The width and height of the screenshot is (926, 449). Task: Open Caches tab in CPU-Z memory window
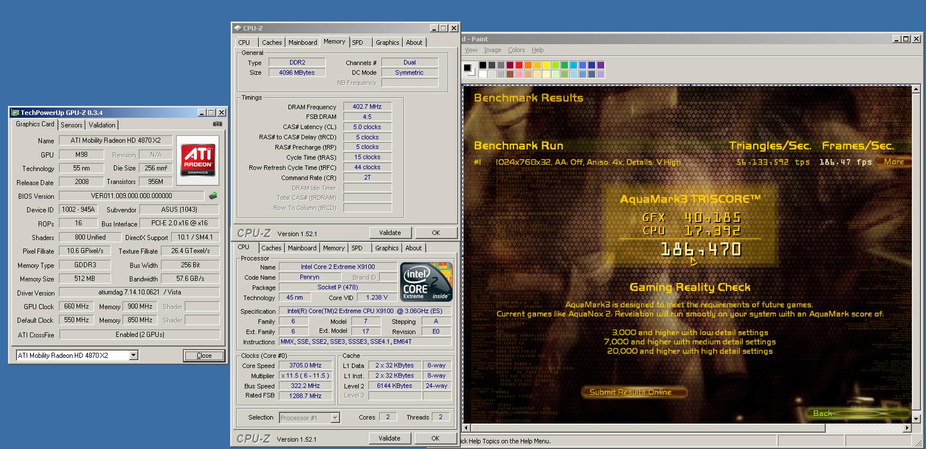pyautogui.click(x=271, y=42)
